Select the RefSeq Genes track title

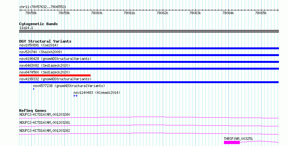[x=33, y=111]
